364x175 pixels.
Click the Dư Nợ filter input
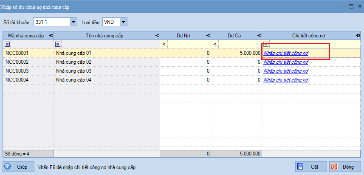coord(189,44)
